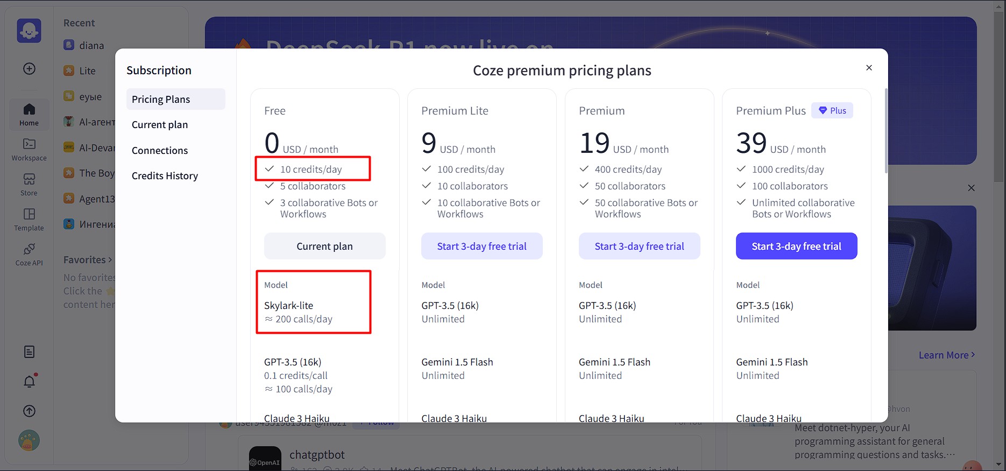Close the pricing plans dialog
Image resolution: width=1006 pixels, height=471 pixels.
pyautogui.click(x=869, y=68)
